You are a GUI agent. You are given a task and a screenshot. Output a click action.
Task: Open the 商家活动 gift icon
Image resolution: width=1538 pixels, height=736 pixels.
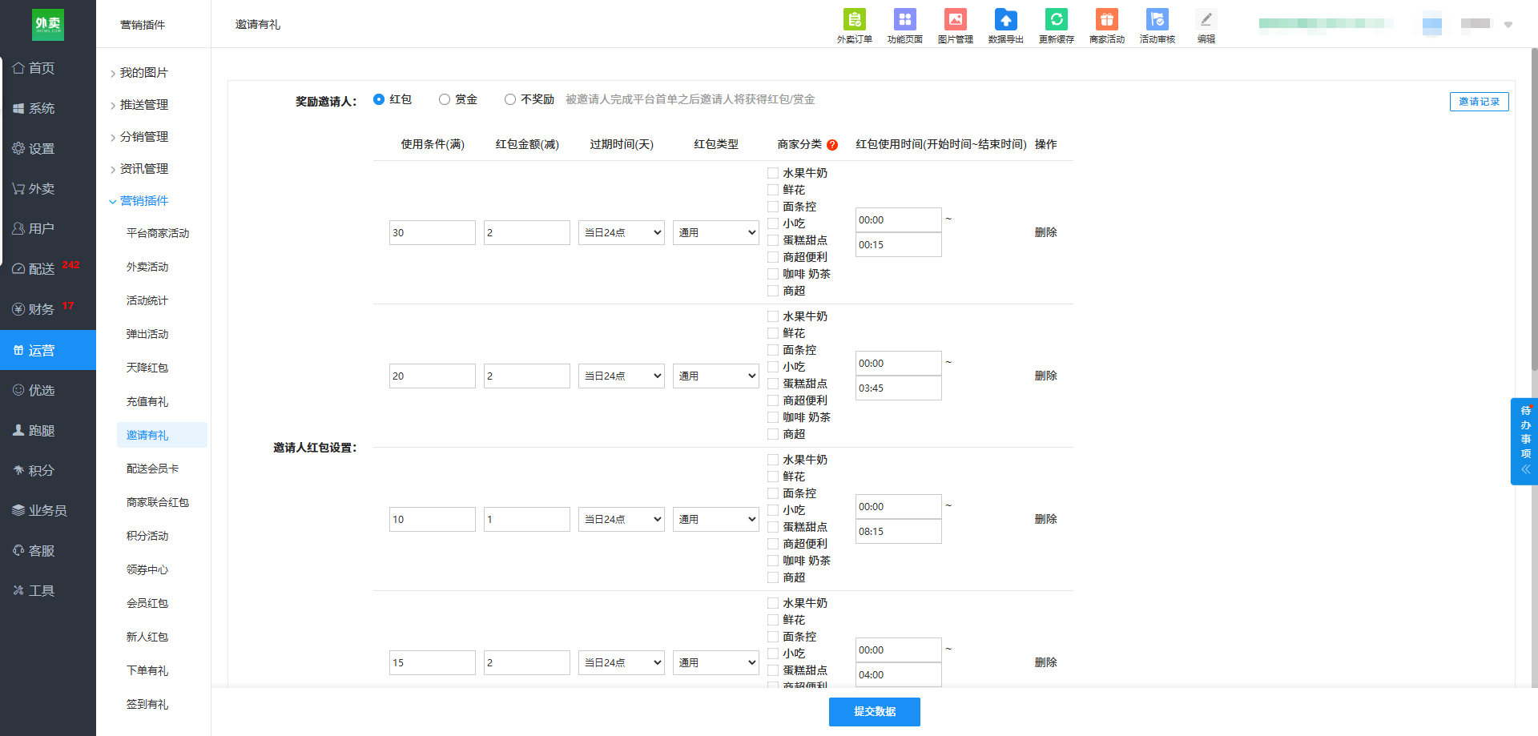(x=1106, y=19)
